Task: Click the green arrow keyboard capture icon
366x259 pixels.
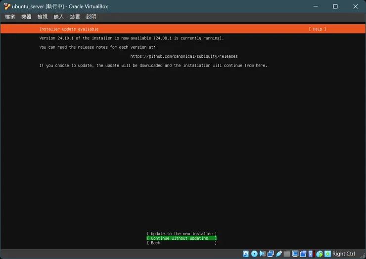Action: coord(327,254)
